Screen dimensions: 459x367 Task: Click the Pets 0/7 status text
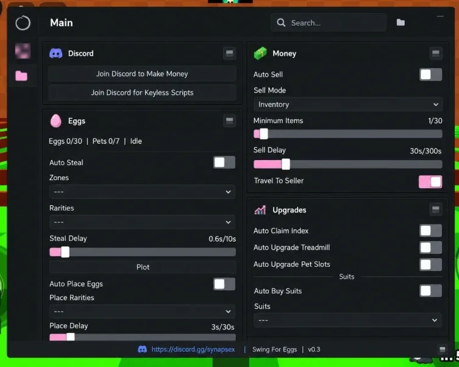[x=106, y=141]
